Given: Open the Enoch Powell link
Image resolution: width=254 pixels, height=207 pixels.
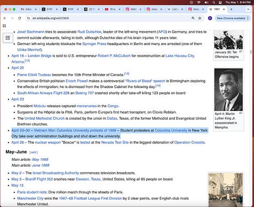Looking at the screenshot, I should (77, 81).
